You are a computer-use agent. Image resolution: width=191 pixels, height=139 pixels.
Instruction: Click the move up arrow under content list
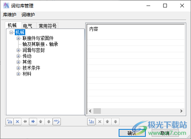(x=108, y=122)
